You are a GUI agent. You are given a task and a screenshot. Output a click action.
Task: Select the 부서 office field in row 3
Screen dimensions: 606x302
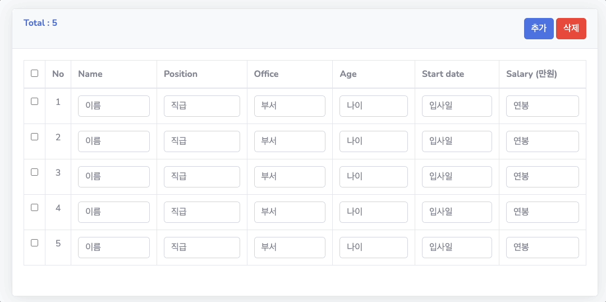click(x=290, y=177)
